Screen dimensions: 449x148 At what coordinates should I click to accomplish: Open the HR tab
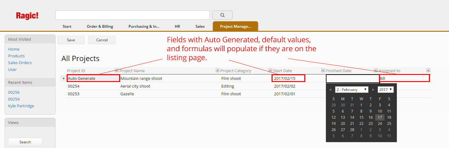click(177, 27)
